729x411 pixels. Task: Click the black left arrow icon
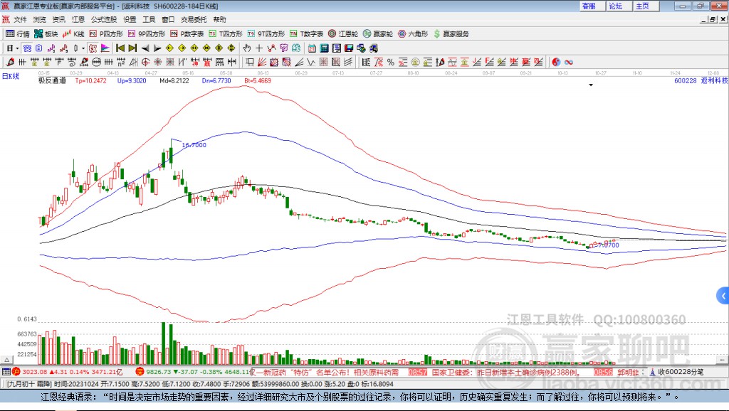click(145, 48)
